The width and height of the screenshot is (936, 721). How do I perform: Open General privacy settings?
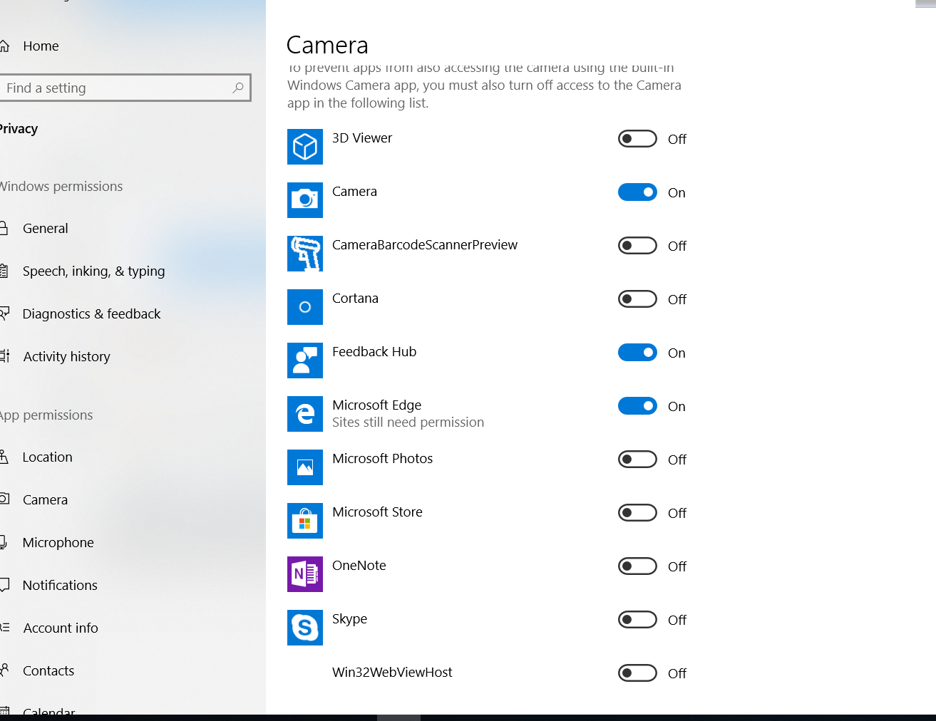click(46, 229)
